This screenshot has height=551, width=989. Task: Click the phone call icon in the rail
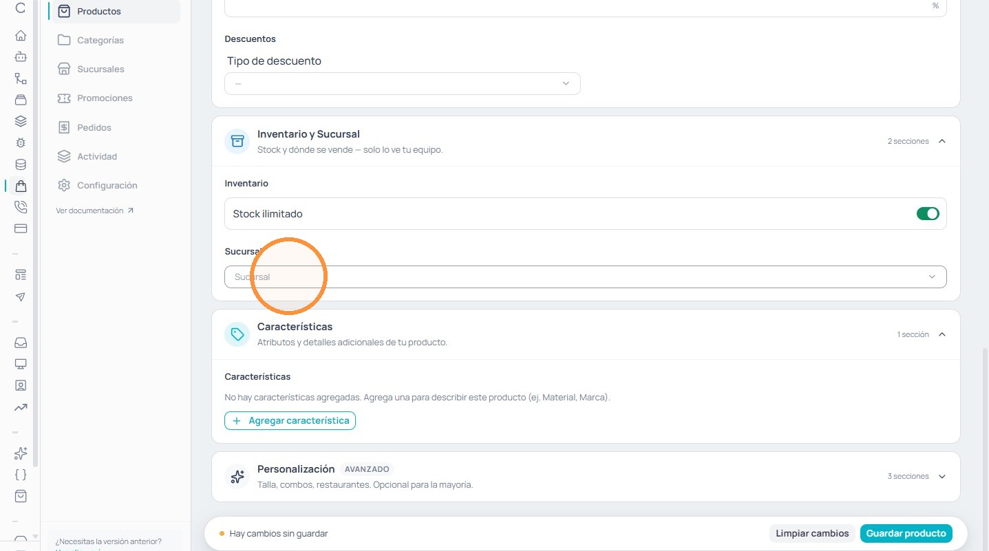point(21,207)
